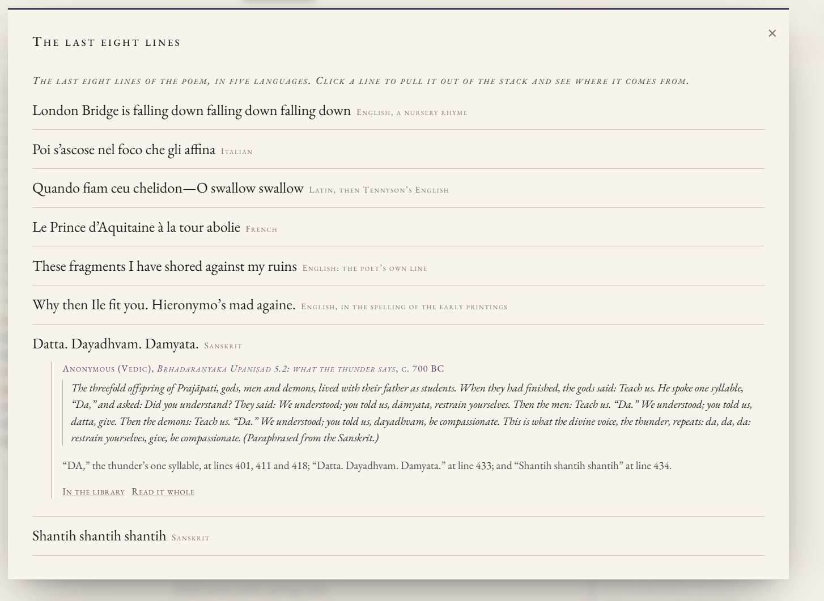Open the Bṛhadāraṇyaka Upaniṣad 5.2 source title
This screenshot has height=601, width=824.
coord(277,369)
